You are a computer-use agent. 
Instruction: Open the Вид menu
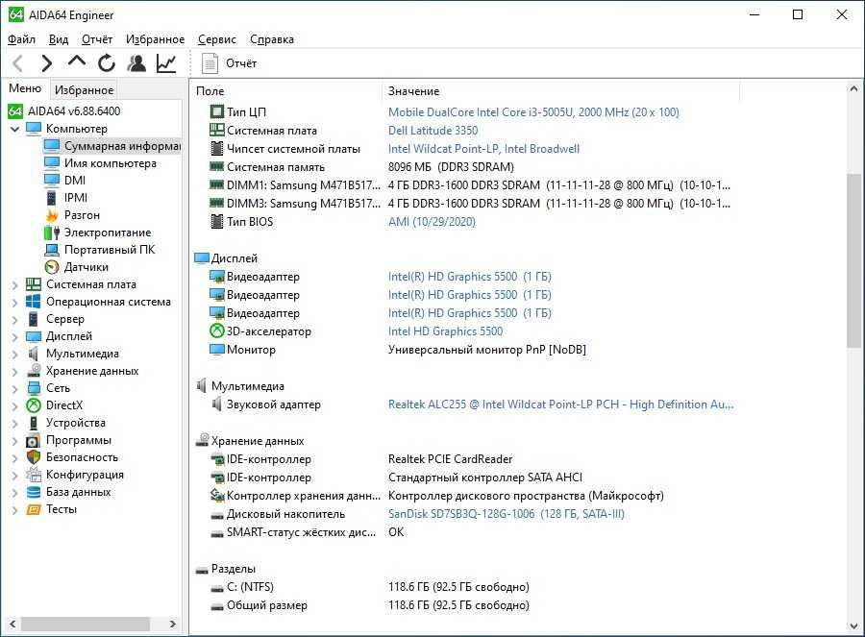(59, 39)
